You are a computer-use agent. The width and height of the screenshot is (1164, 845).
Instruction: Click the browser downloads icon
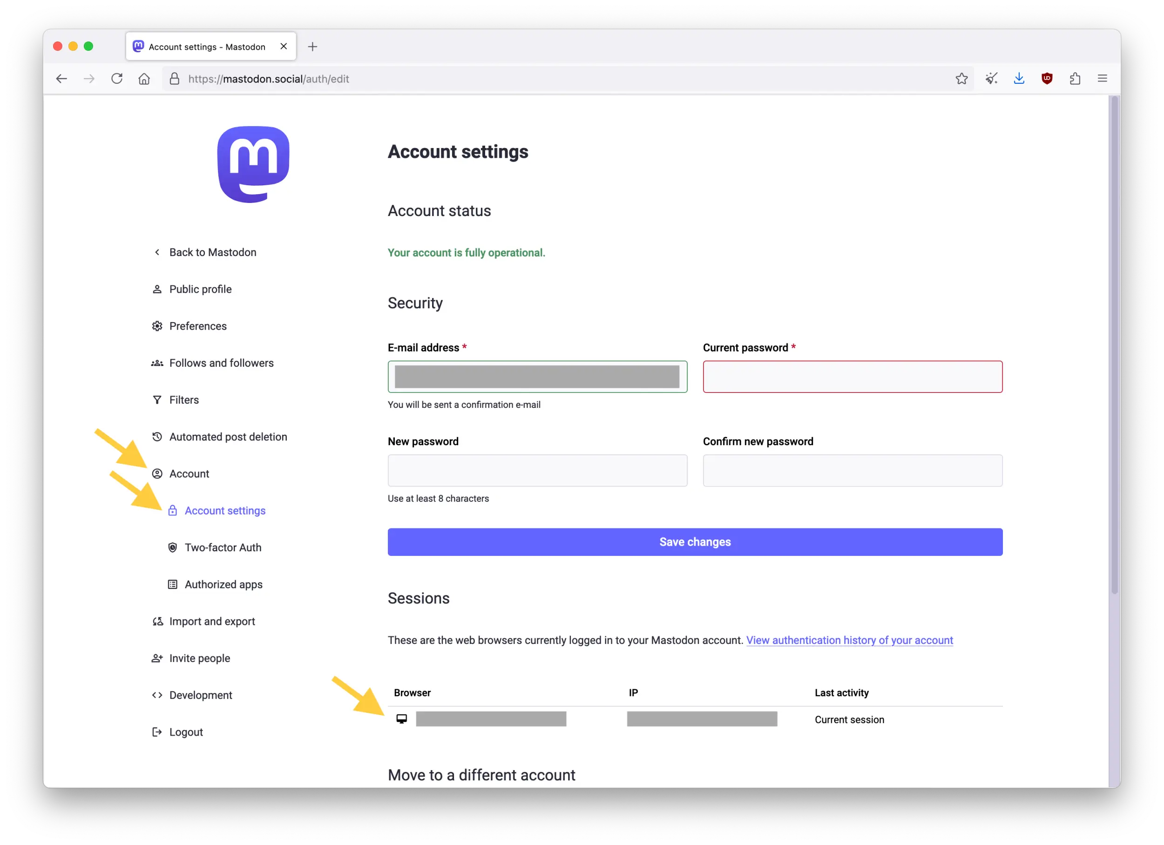(1019, 79)
